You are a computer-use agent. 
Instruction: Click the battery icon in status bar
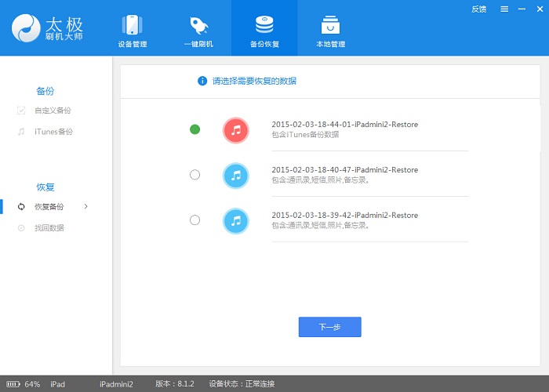pos(13,384)
